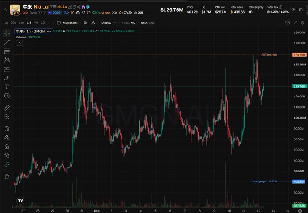Image resolution: width=308 pixels, height=213 pixels.
Task: Click the green link drawings icon
Action: tap(7, 164)
